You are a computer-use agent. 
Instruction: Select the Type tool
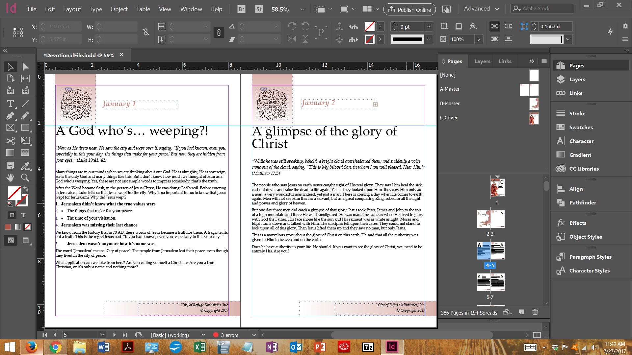10,104
